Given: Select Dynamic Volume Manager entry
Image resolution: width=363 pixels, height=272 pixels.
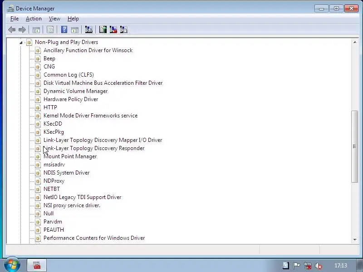Looking at the screenshot, I should tap(75, 91).
